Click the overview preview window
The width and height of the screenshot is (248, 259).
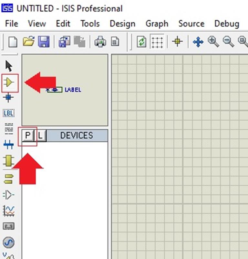pos(65,90)
